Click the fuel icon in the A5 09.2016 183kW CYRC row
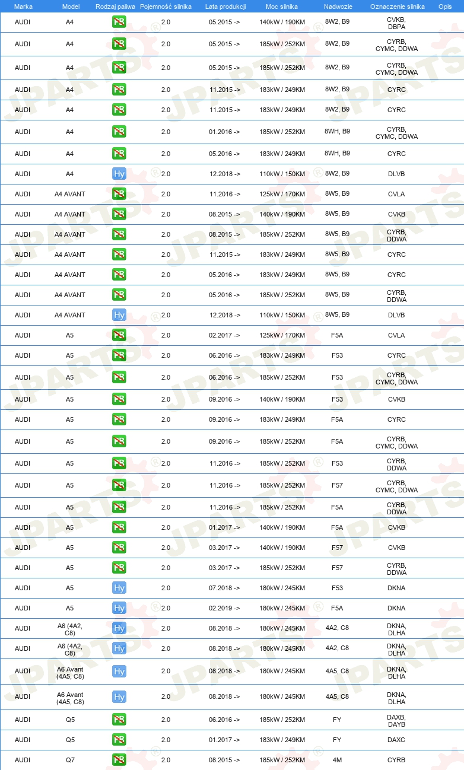This screenshot has width=464, height=770. (x=119, y=419)
